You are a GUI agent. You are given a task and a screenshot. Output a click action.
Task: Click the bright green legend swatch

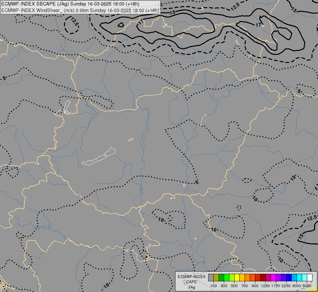[x=226, y=278]
